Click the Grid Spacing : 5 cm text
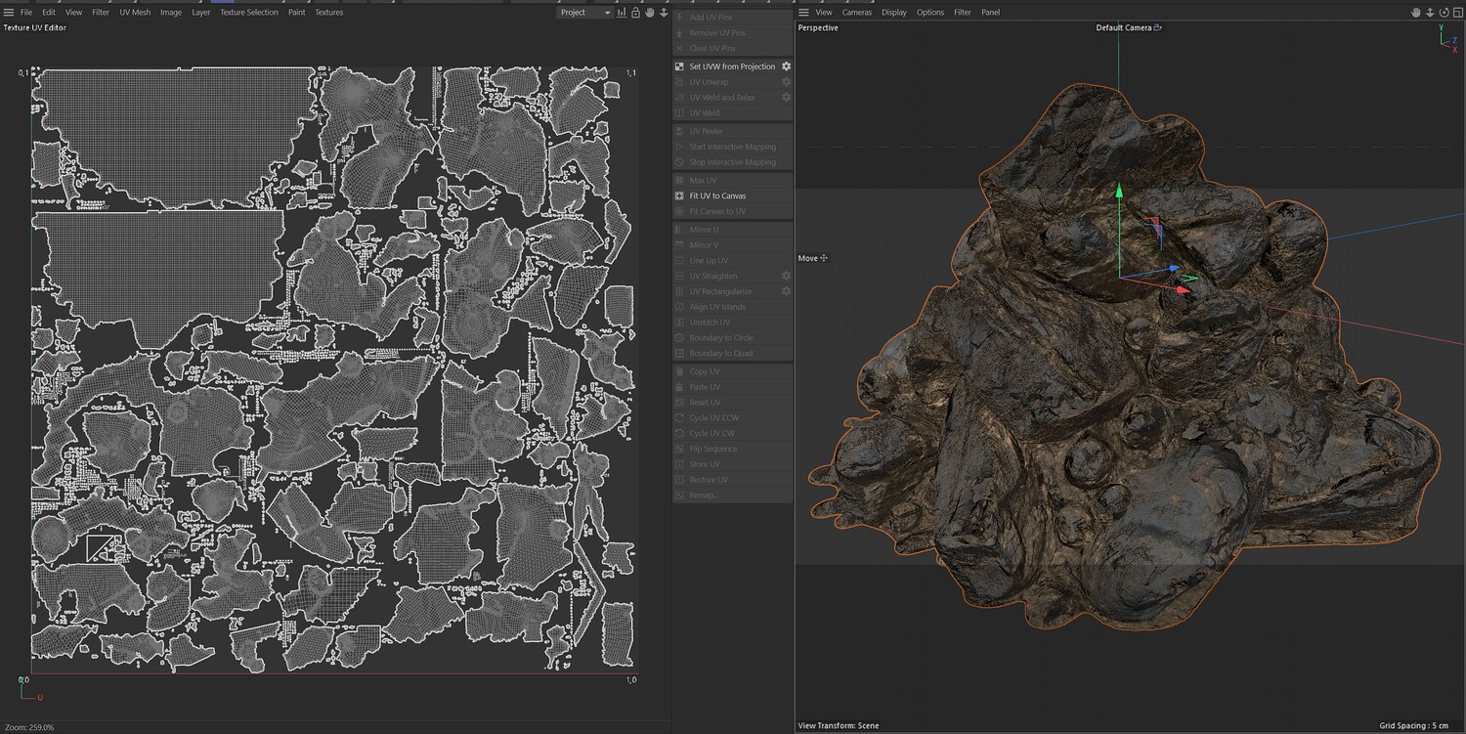Viewport: 1466px width, 734px height. point(1413,726)
